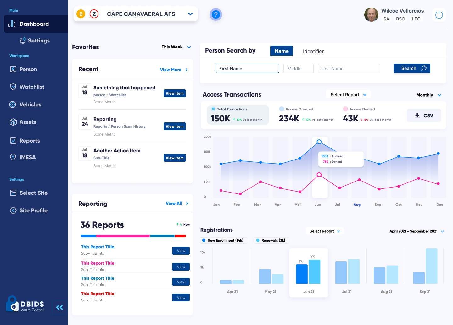Click the BSO role label
Viewport: 453px width, 325px height.
tap(400, 19)
